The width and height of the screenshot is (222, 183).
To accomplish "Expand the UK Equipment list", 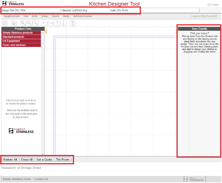I will (21, 41).
